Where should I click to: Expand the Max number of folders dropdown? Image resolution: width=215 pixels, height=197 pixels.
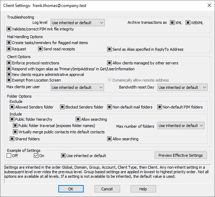tap(181, 126)
